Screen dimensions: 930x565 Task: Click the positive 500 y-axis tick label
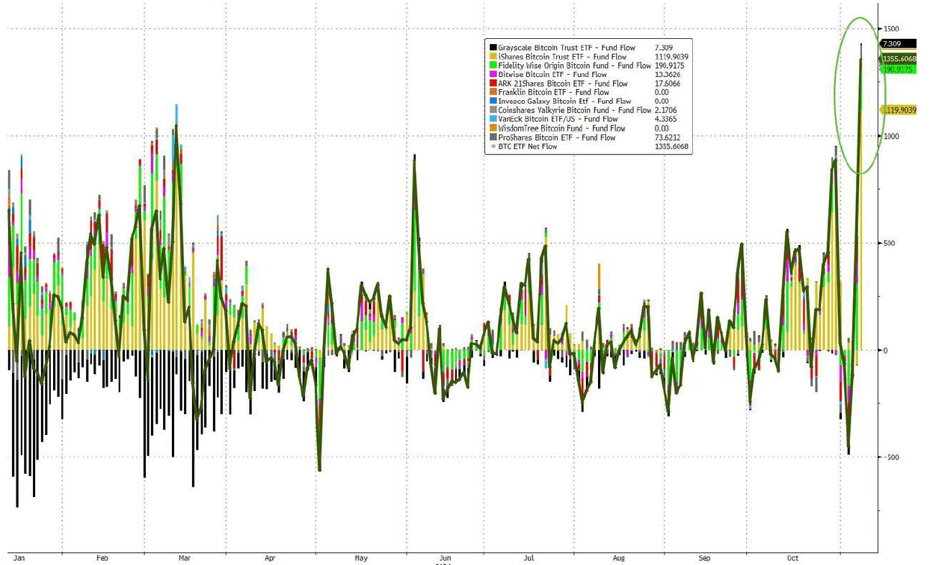click(889, 243)
